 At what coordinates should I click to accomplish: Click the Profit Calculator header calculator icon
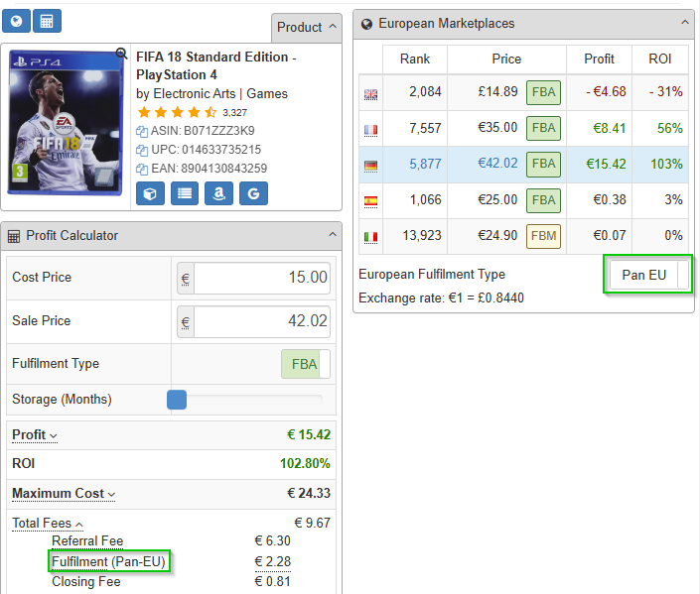click(x=14, y=236)
